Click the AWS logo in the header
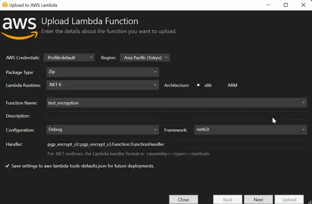 [20, 28]
